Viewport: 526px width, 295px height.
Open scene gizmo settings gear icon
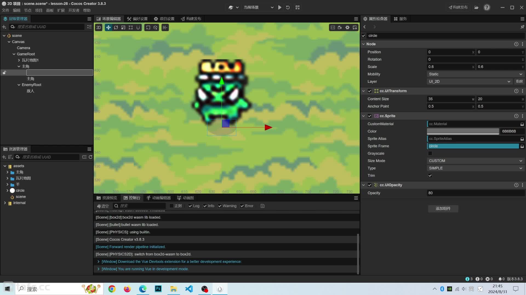347,27
